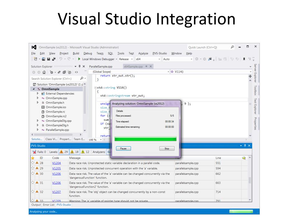Open the Auto dropdown in toolbar

coord(191,59)
